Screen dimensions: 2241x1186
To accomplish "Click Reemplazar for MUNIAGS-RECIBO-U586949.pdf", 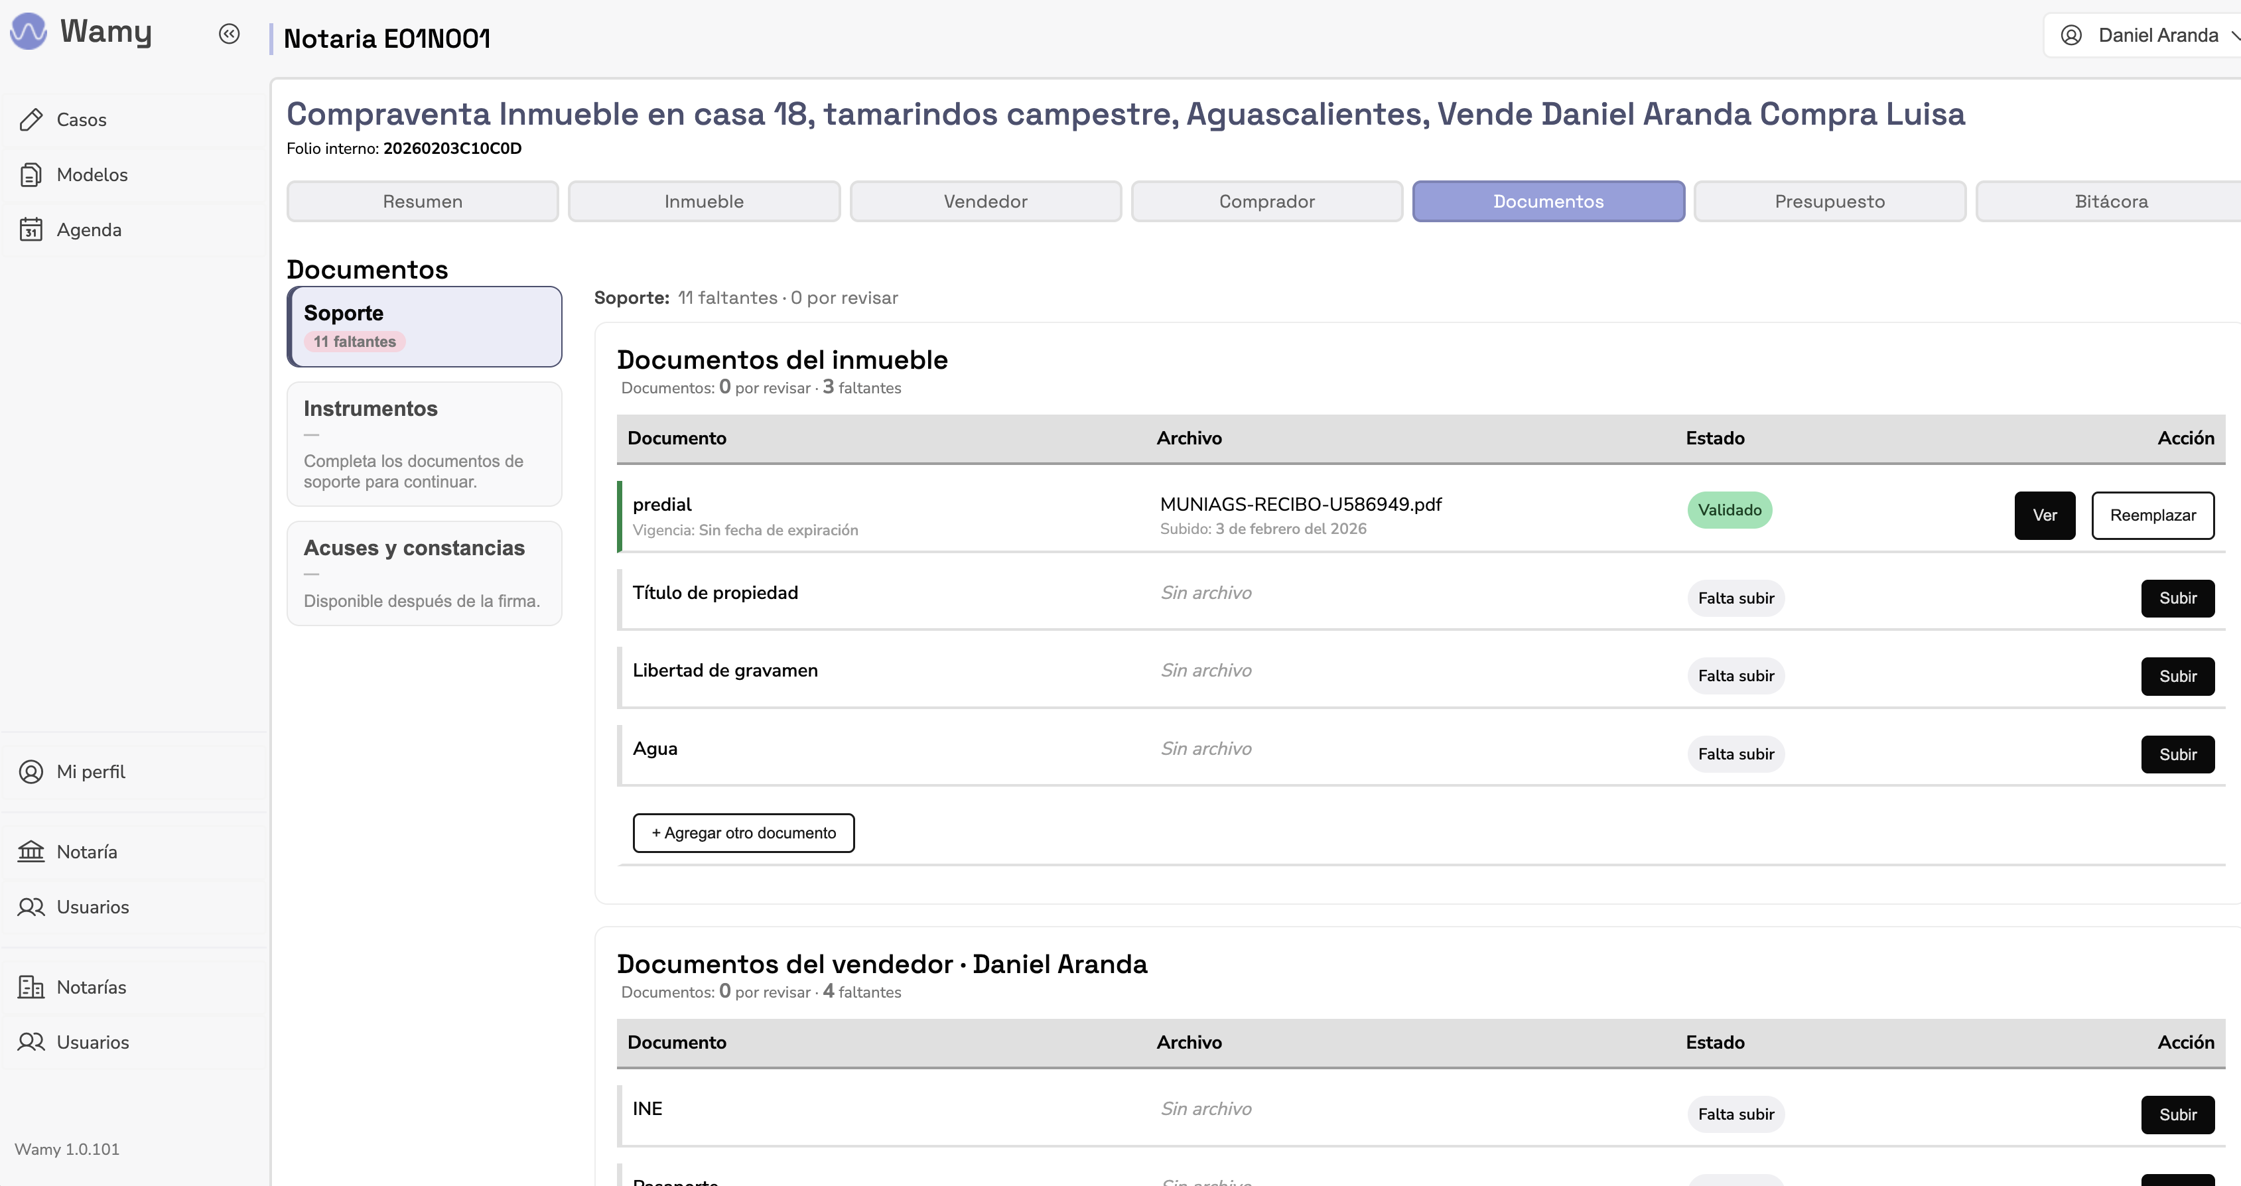I will [x=2153, y=515].
